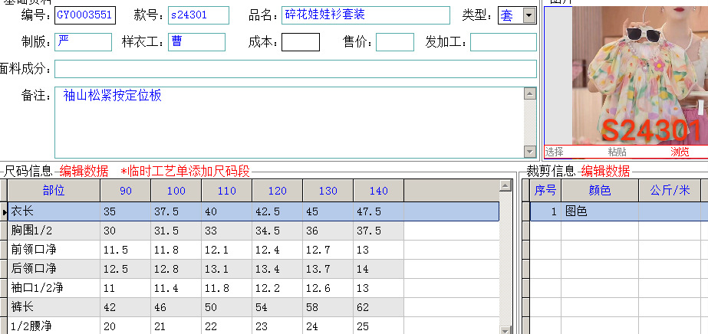The image size is (708, 334).
Task: Select the 前领口净 row label
Action: pos(54,250)
